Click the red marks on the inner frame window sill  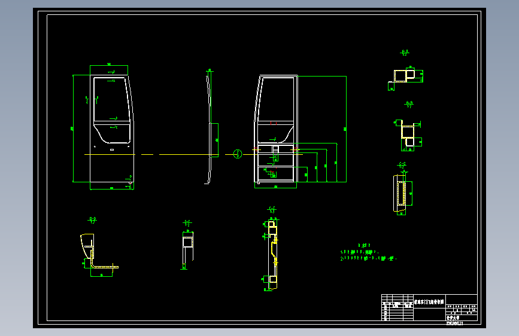274,123
